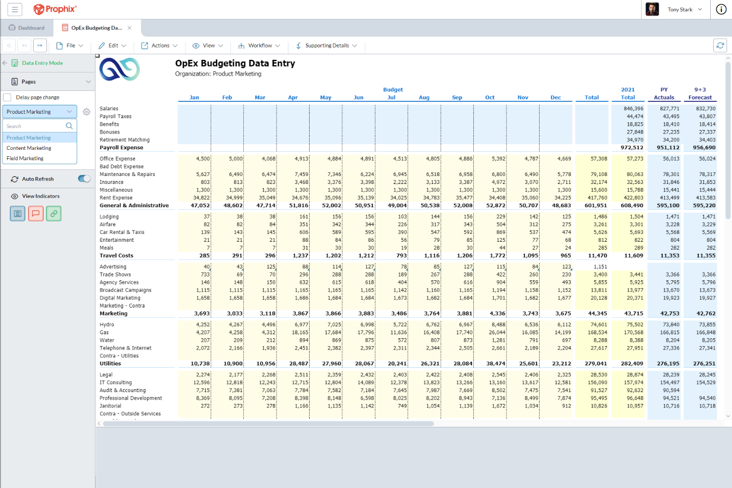Click inside the Search field
The image size is (732, 488).
click(x=35, y=126)
